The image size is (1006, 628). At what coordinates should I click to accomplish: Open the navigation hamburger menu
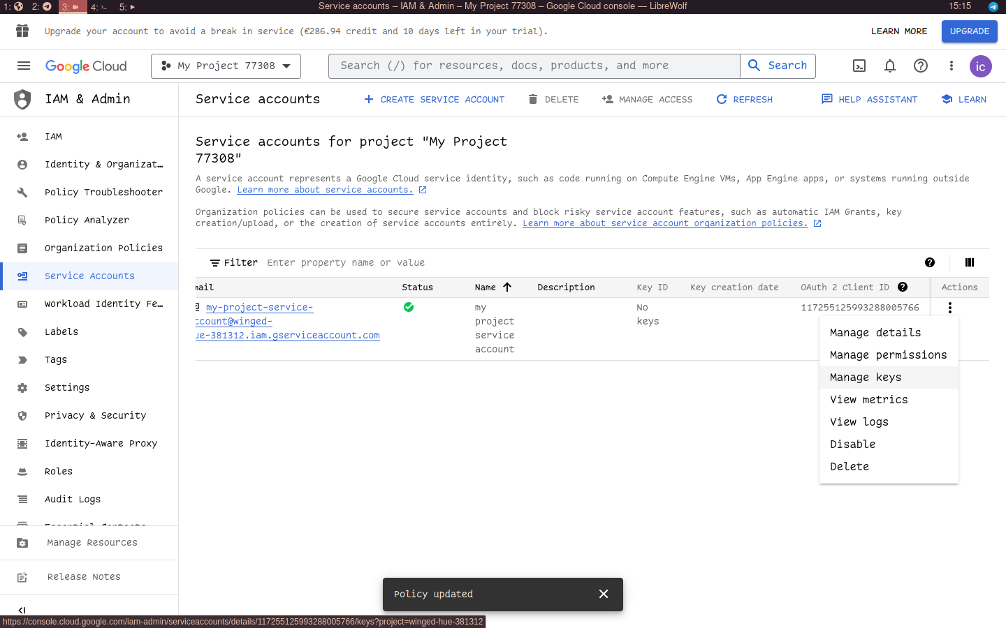(x=23, y=66)
